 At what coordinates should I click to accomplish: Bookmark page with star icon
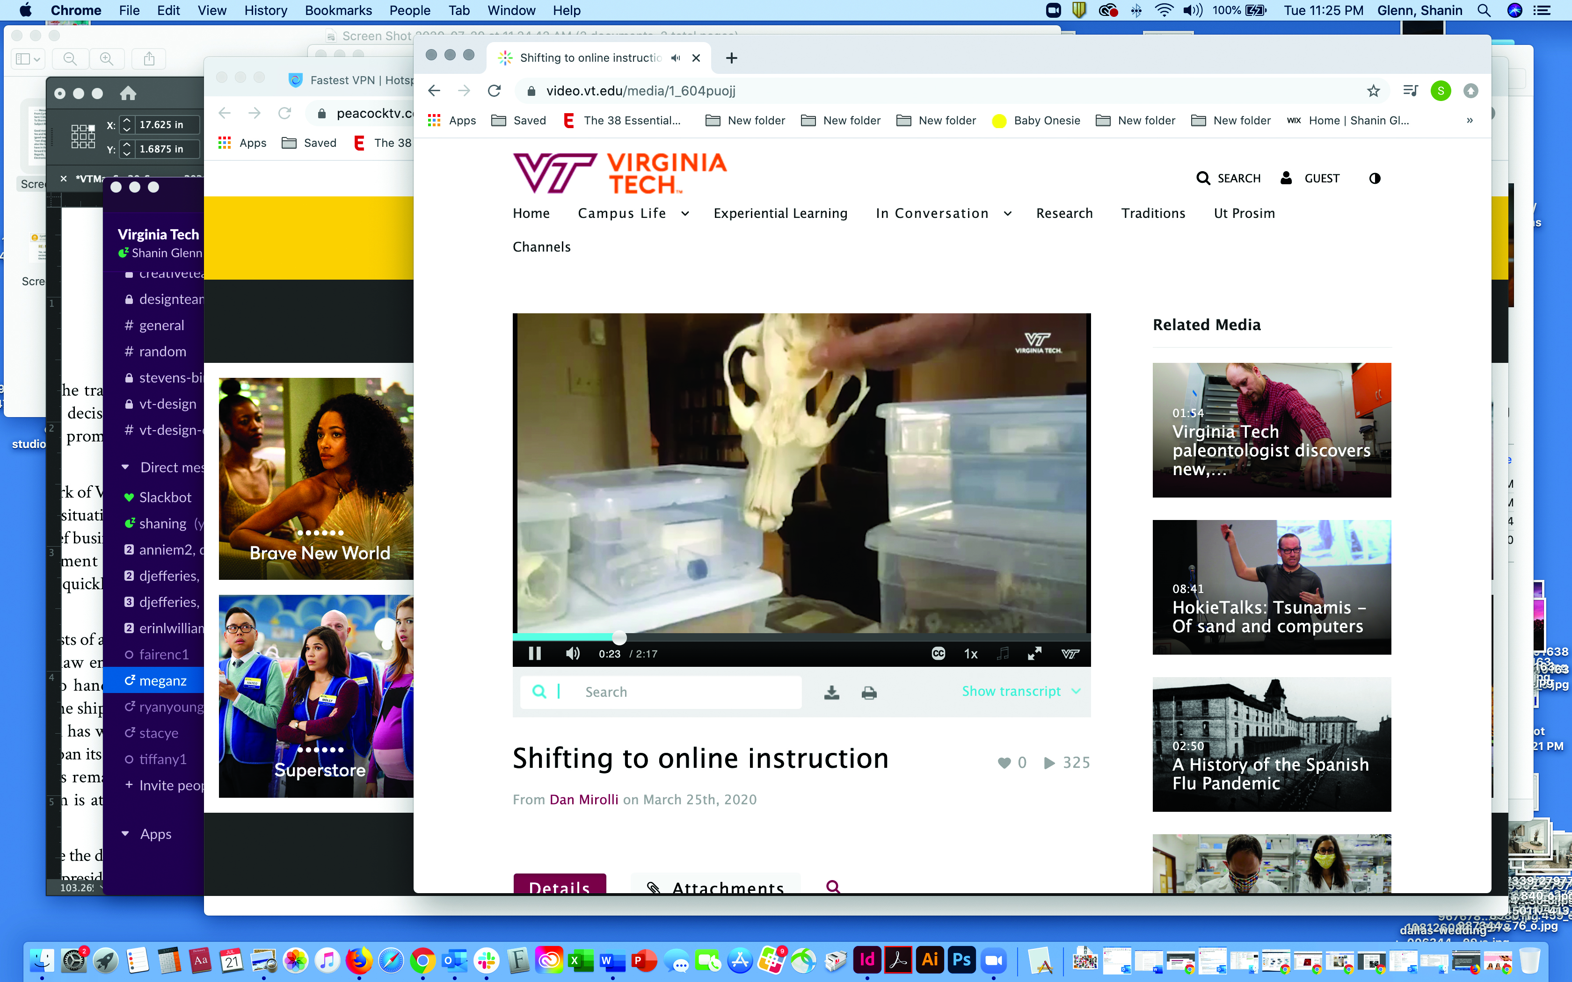click(1373, 91)
